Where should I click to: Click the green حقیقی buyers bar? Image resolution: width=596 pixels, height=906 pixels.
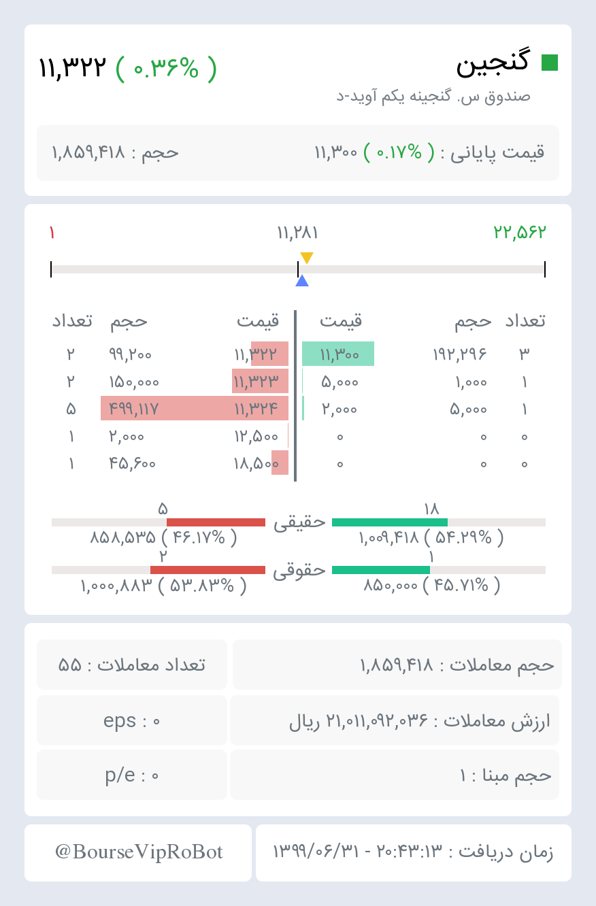[x=390, y=522]
